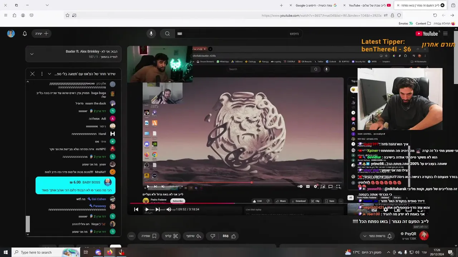Focus the YouTube search (חיפוש) field
458x257 pixels.
point(238,34)
